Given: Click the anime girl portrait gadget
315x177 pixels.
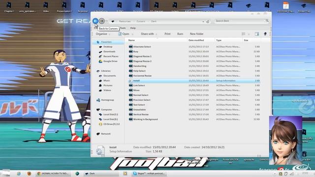Looking at the screenshot, I should [285, 140].
